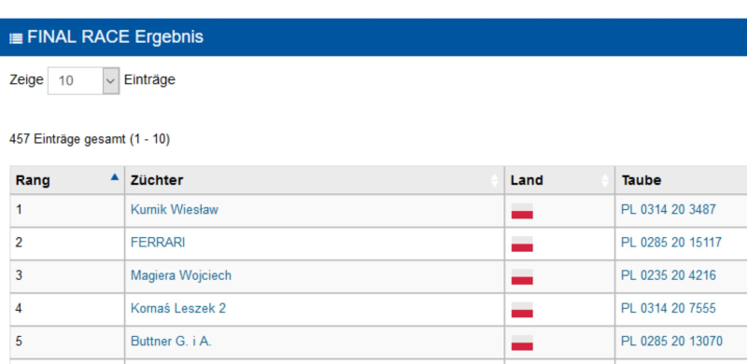Click the Züchter column sort arrows icon

coord(495,180)
